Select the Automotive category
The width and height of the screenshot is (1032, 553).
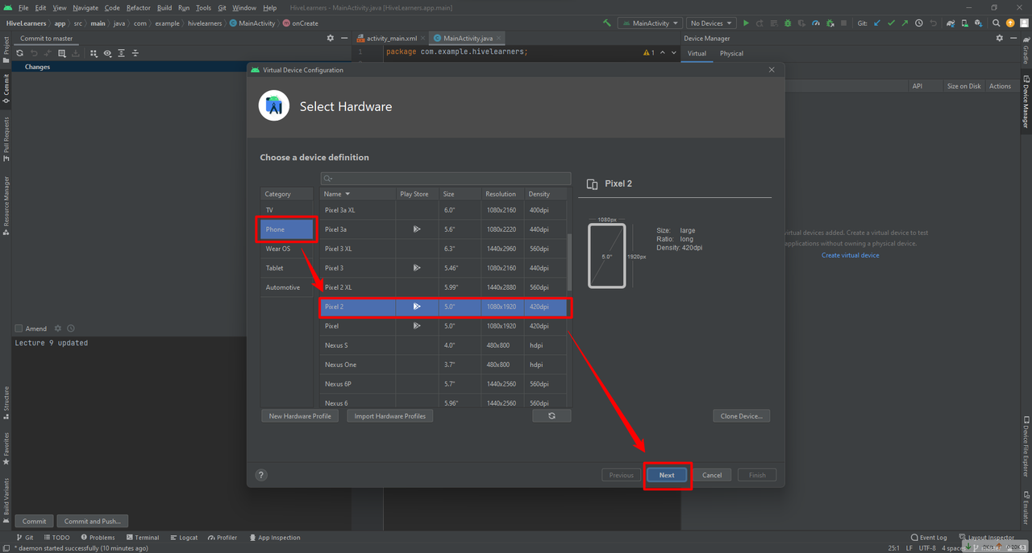(x=287, y=287)
